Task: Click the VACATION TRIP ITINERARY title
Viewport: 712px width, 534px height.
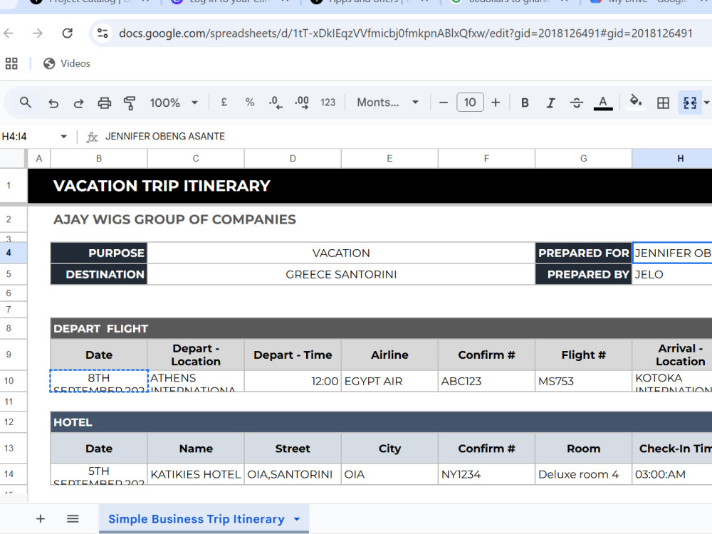Action: tap(162, 186)
